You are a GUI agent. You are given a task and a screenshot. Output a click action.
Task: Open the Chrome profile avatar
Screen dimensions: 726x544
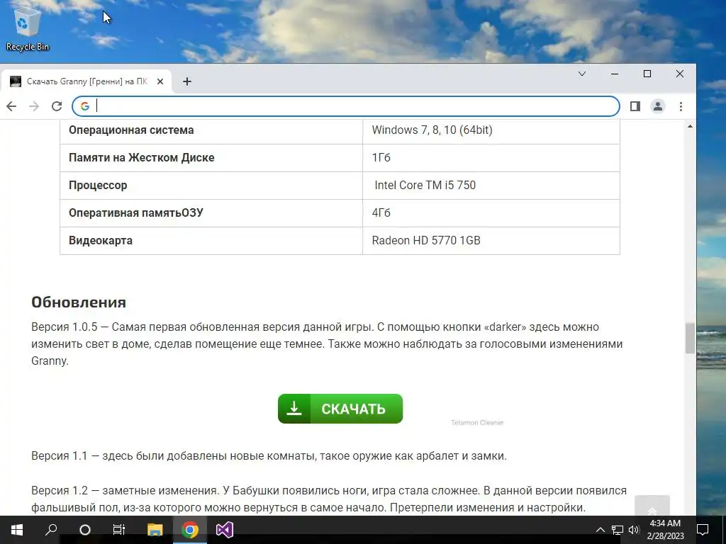(658, 106)
